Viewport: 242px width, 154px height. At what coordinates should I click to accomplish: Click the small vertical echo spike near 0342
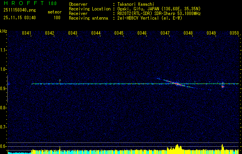[60, 81]
